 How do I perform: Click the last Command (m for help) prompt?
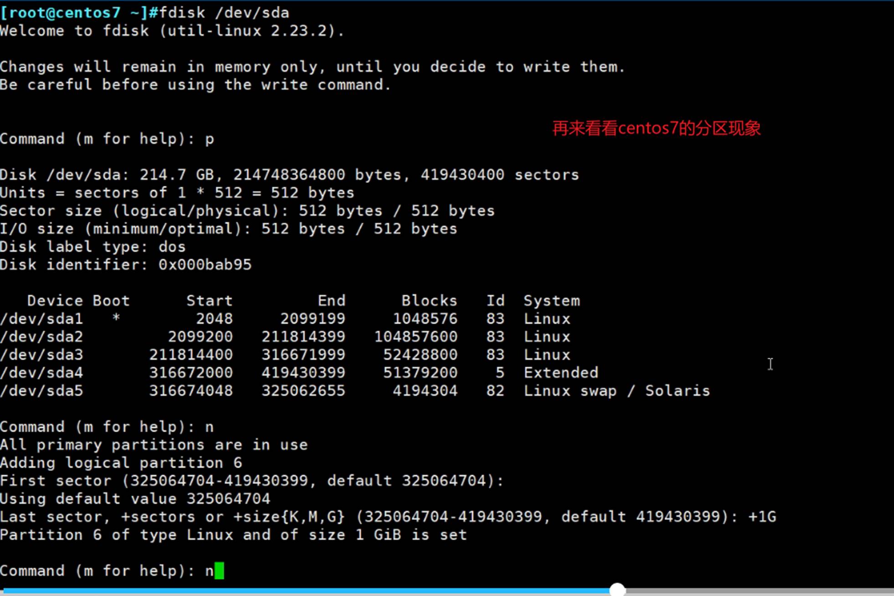click(x=97, y=571)
